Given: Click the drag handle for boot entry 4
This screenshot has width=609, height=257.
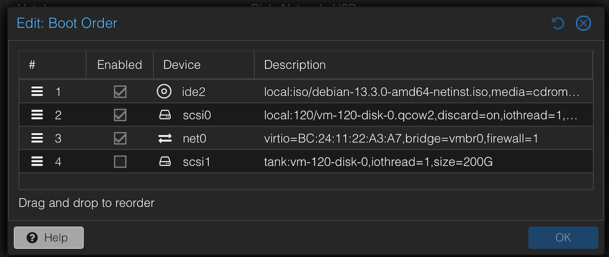Looking at the screenshot, I should (37, 162).
